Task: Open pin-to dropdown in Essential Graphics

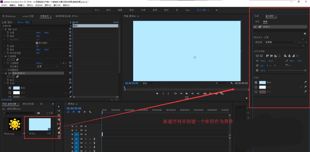Action: pyautogui.click(x=281, y=42)
